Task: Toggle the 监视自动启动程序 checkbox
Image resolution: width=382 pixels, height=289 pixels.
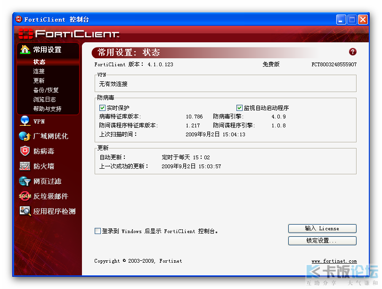Action: [239, 108]
